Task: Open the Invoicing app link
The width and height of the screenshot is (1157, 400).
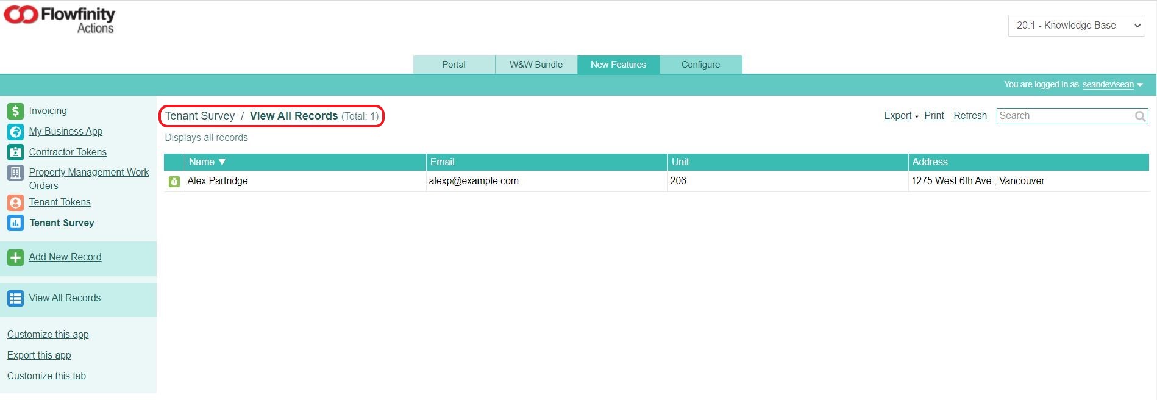Action: (x=48, y=111)
